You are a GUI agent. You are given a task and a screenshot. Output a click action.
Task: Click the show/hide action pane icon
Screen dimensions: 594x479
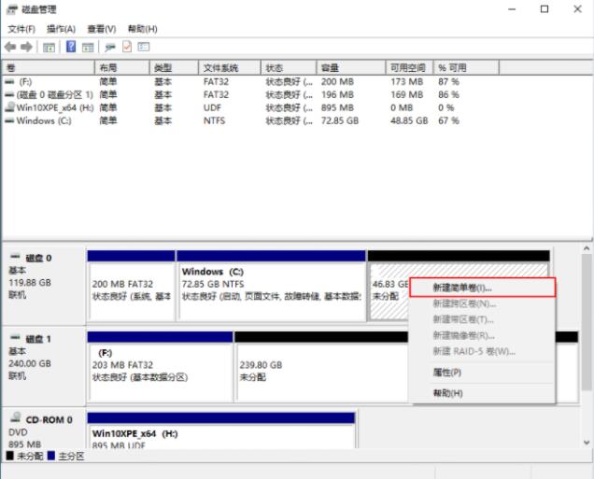[x=88, y=48]
